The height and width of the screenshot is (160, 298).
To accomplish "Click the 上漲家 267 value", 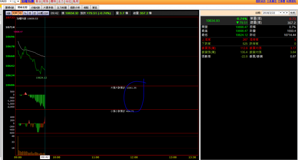I will click(x=245, y=40).
